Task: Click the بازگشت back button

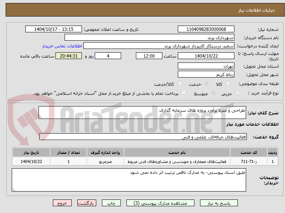Action: click(x=87, y=203)
